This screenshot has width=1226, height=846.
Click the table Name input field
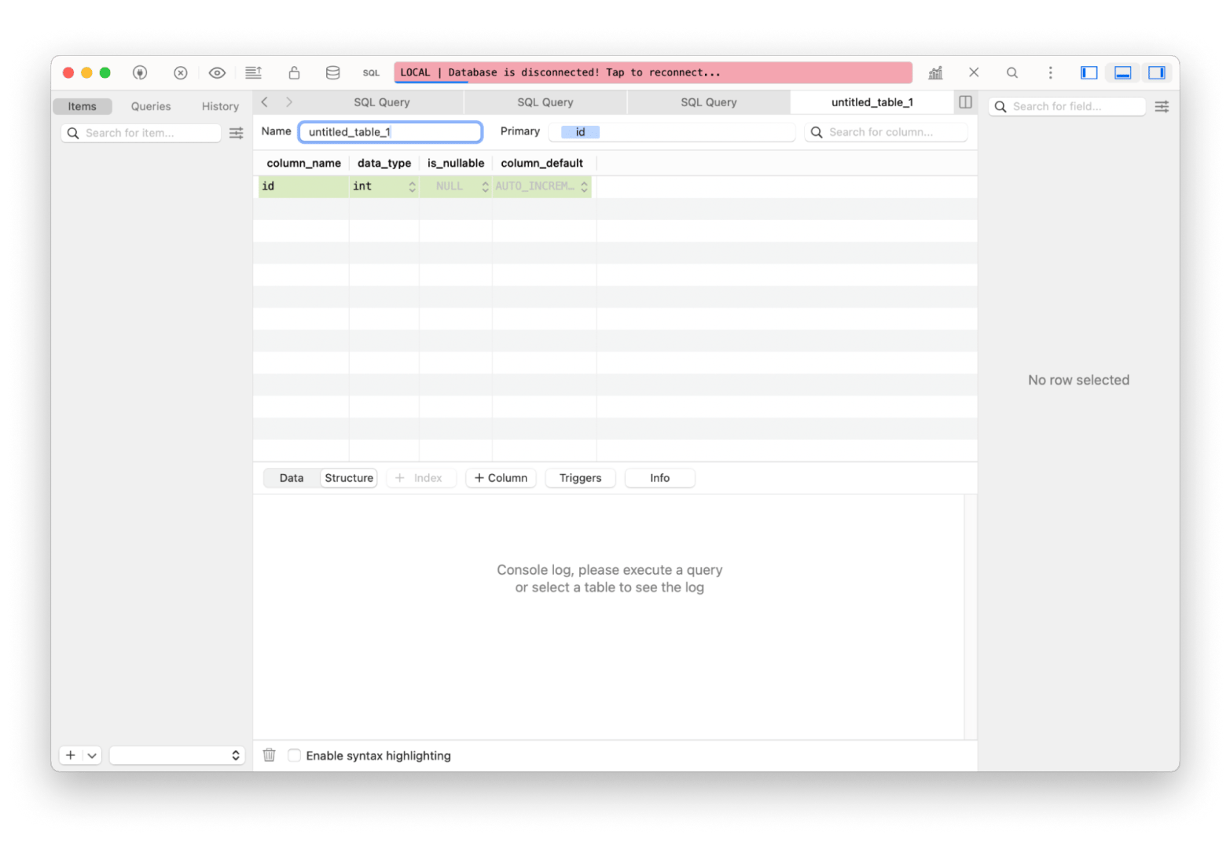click(x=391, y=132)
